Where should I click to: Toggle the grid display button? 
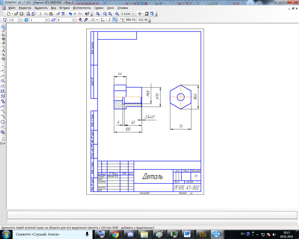(x=93, y=20)
